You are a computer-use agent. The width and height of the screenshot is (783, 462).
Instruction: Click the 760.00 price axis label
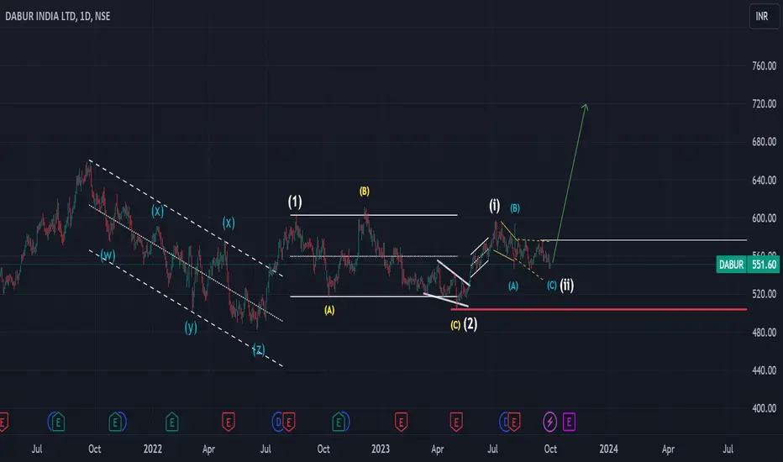point(764,66)
